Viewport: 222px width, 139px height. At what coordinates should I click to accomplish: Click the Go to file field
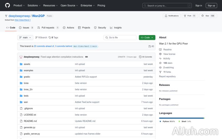[x=120, y=37]
